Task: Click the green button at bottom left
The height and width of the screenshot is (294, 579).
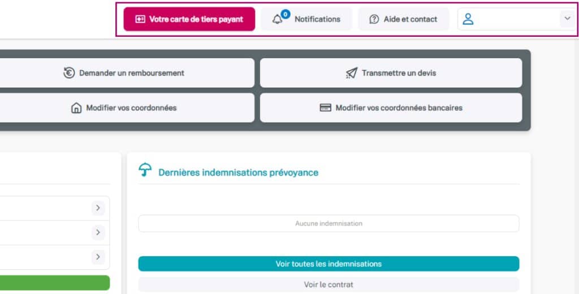Action: 55,283
